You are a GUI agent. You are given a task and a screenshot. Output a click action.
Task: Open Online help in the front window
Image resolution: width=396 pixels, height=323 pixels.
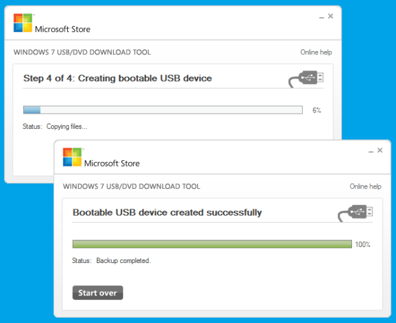coord(365,186)
